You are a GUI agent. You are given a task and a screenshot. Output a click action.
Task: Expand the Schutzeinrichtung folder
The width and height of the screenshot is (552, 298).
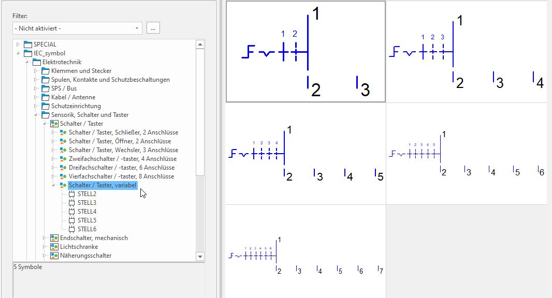(36, 106)
